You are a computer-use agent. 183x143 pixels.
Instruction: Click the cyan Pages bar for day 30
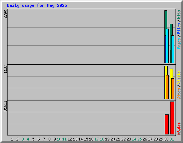pos(167,46)
